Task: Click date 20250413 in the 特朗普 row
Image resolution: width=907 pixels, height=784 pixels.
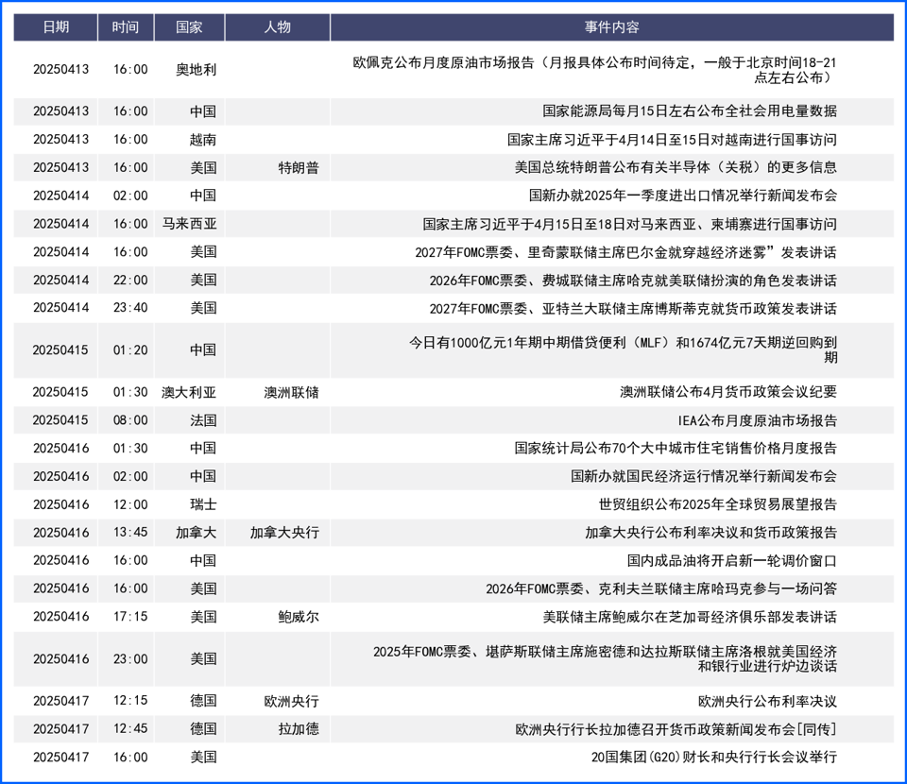Action: coord(60,168)
